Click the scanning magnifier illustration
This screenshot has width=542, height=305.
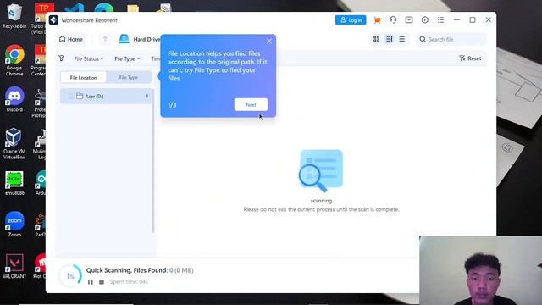pos(321,171)
